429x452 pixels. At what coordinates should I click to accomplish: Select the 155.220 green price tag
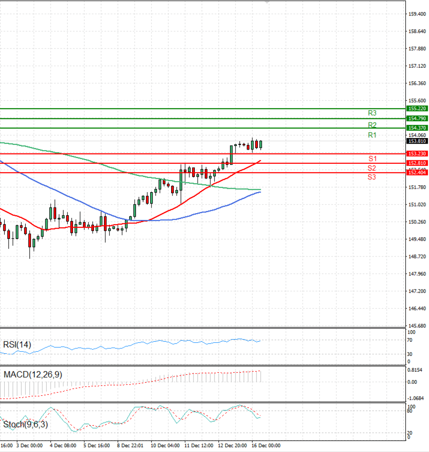[417, 108]
